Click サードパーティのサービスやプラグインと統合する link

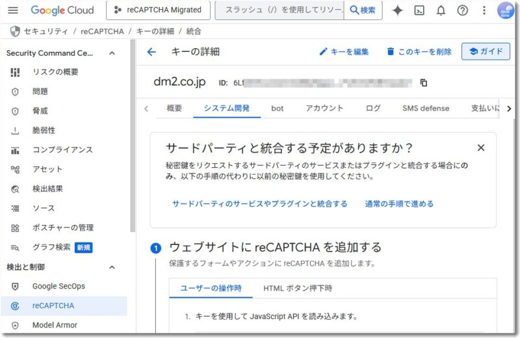point(259,204)
